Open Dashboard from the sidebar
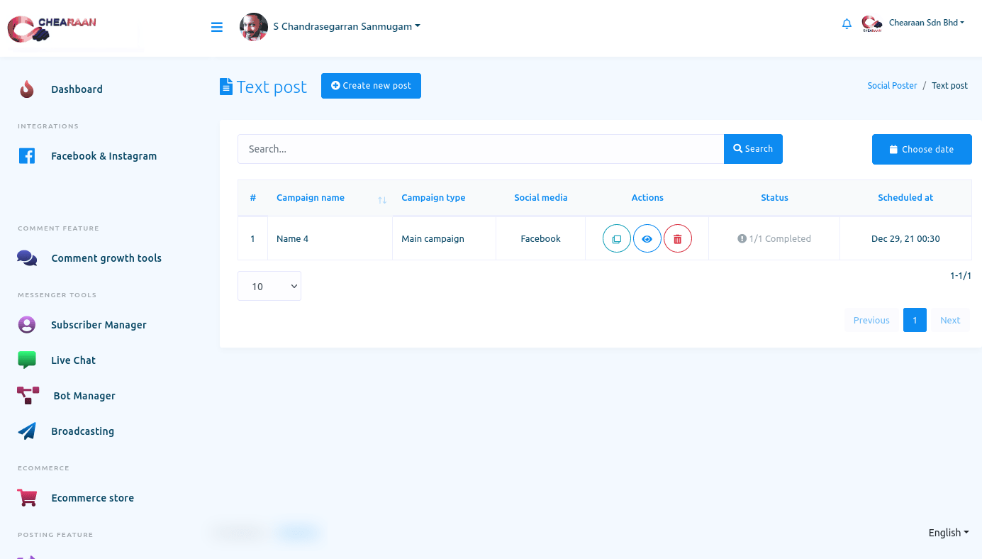Image resolution: width=982 pixels, height=559 pixels. (77, 89)
